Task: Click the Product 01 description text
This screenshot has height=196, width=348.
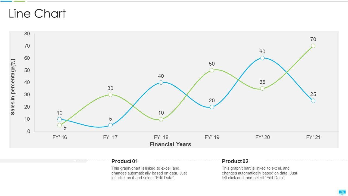Action: click(149, 173)
